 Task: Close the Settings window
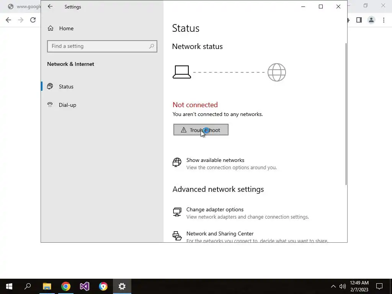[338, 7]
